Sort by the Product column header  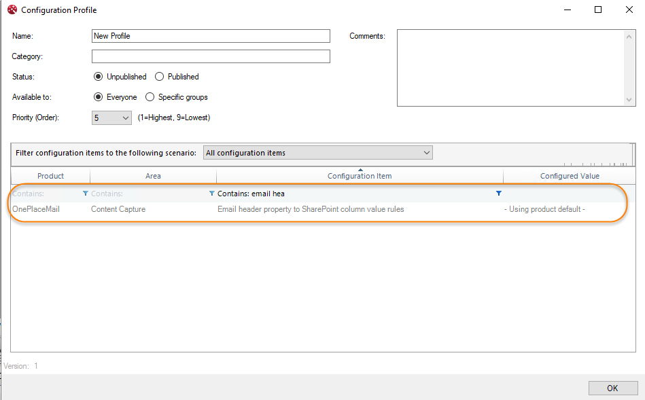(x=50, y=176)
